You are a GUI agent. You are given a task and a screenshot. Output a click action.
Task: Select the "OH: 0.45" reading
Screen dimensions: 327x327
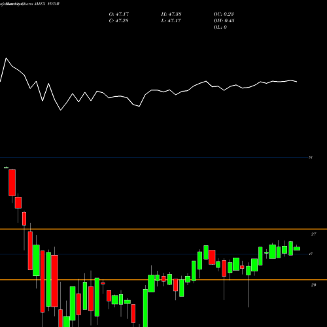(x=224, y=21)
